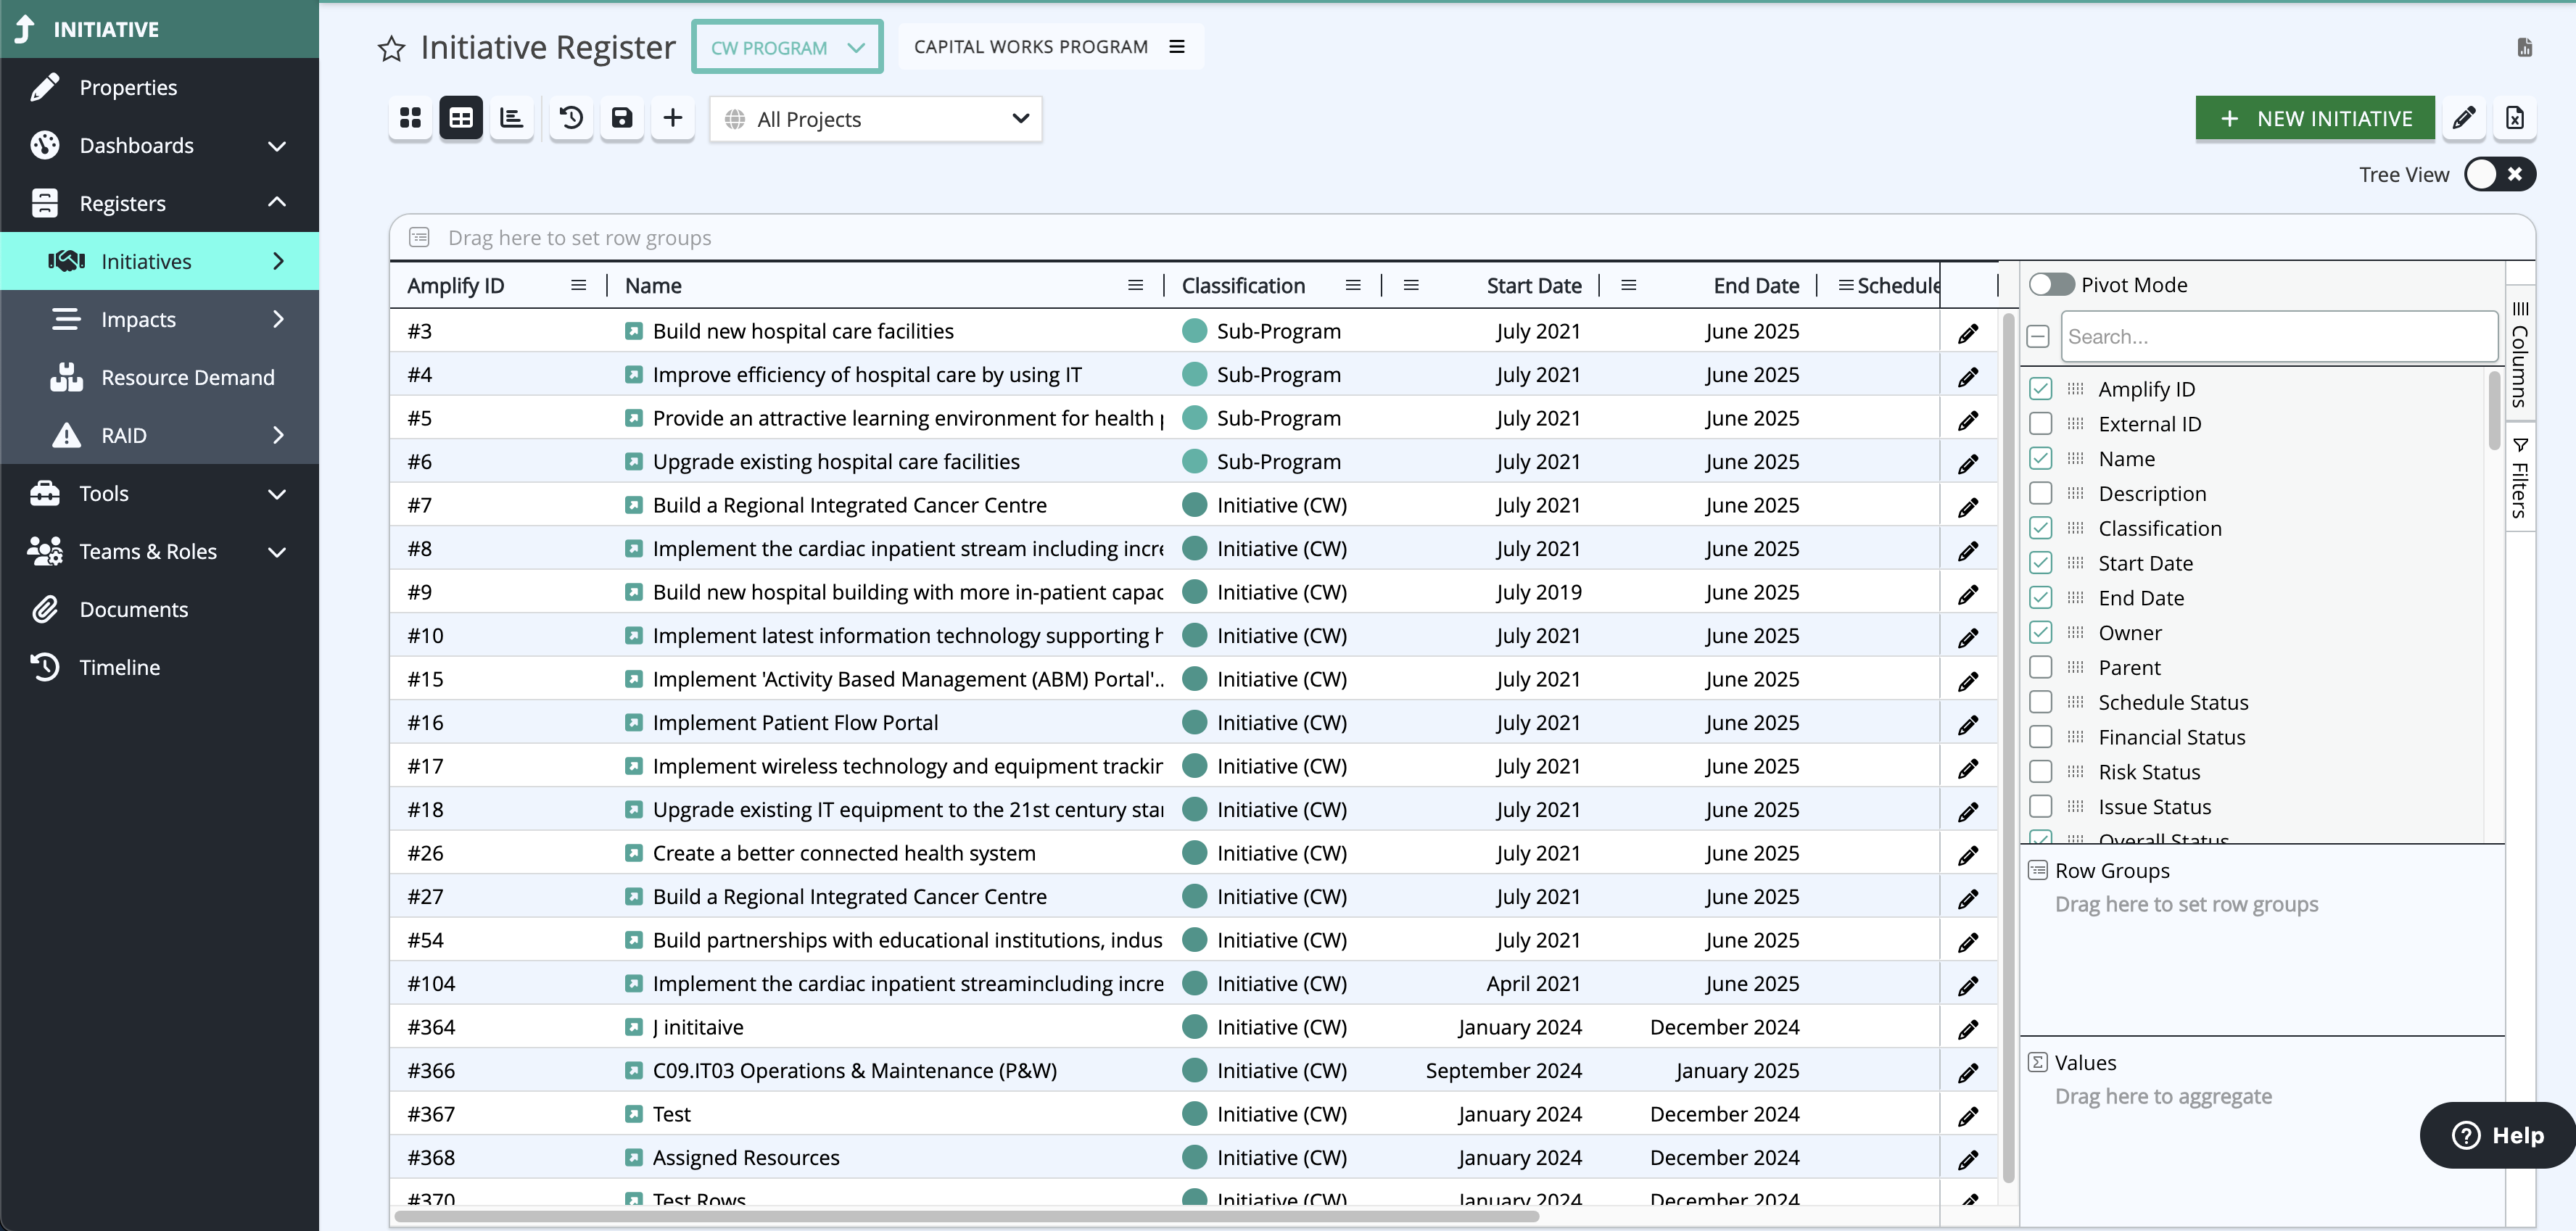Screen dimensions: 2576x1231
Task: Switch to the Filters side tab
Action: tap(2520, 478)
